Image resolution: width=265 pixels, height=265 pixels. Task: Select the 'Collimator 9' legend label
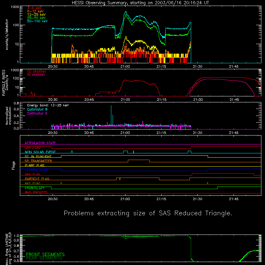coord(37,113)
